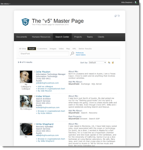This screenshot has width=143, height=150.
Task: Open the Projects navigation item
Action: click(78, 37)
